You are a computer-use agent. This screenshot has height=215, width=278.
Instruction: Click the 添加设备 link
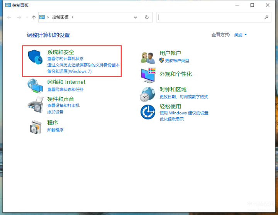point(55,112)
